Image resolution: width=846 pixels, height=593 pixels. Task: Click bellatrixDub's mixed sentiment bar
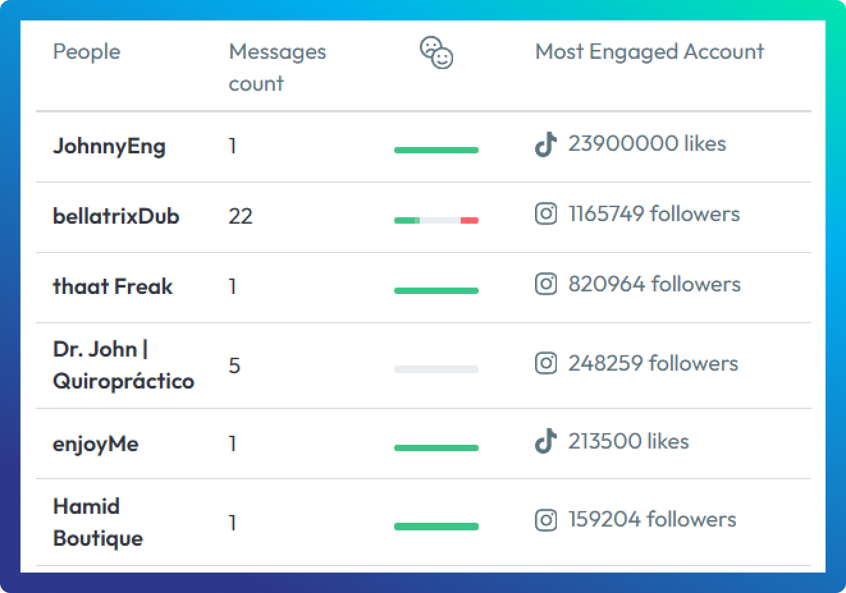pos(436,220)
